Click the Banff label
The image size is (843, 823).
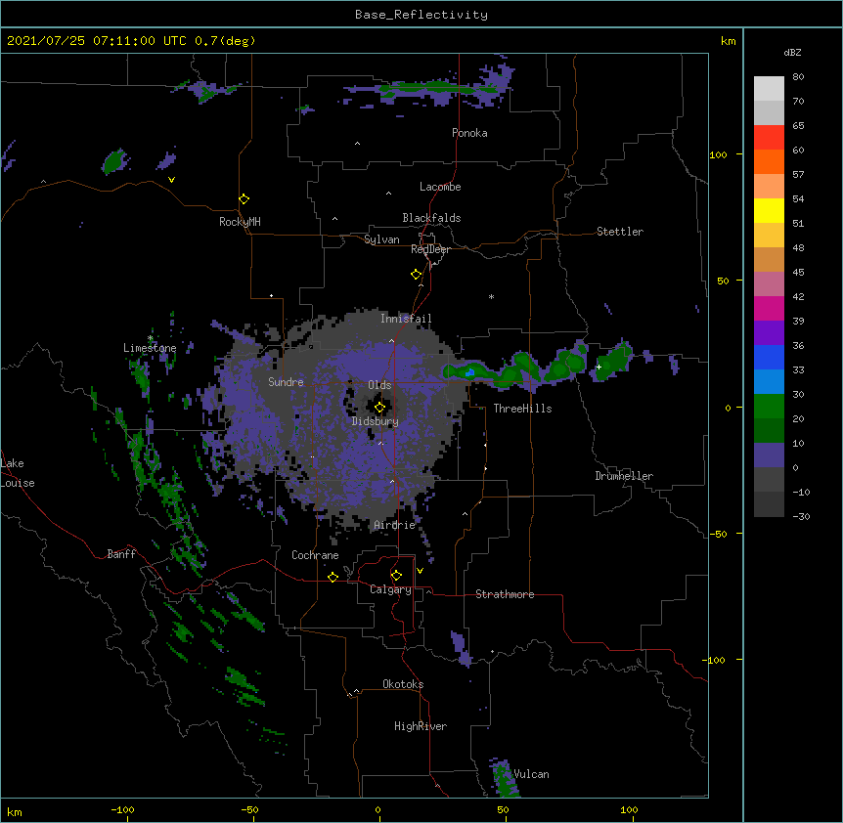point(121,554)
